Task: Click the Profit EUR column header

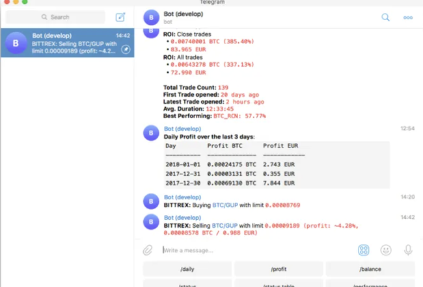Action: tap(280, 146)
